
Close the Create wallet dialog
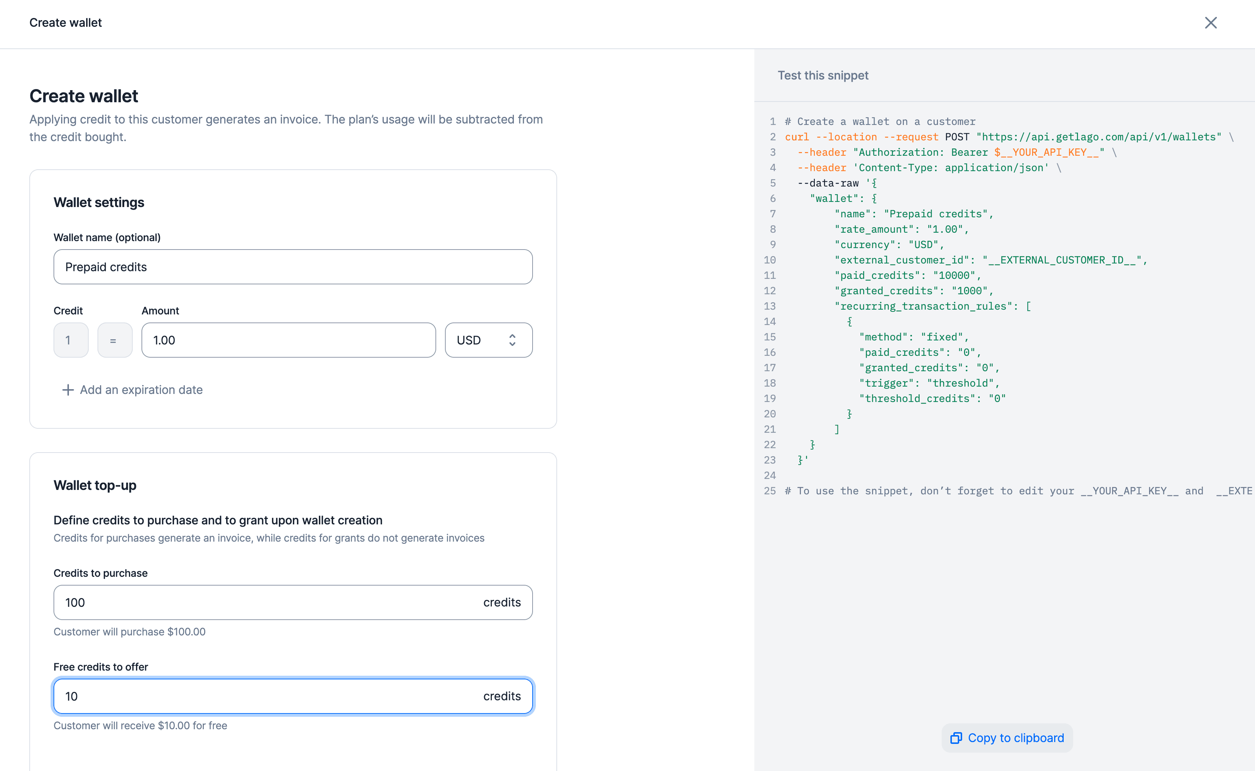1211,23
